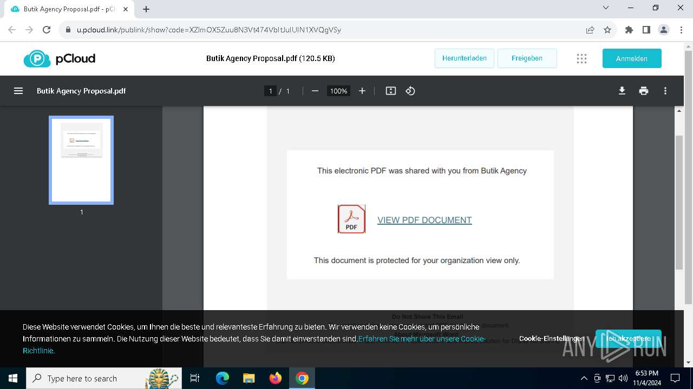The image size is (693, 389).
Task: Open PDF viewer more actions menu
Action: click(x=665, y=91)
